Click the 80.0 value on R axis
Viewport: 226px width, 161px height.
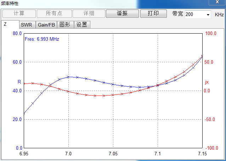pos(17,33)
